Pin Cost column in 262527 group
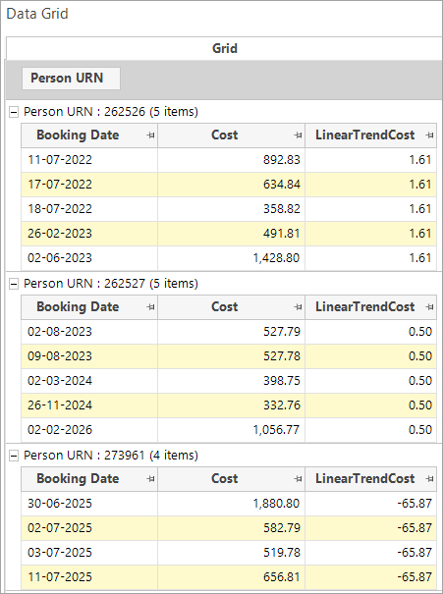The height and width of the screenshot is (594, 443). [299, 307]
